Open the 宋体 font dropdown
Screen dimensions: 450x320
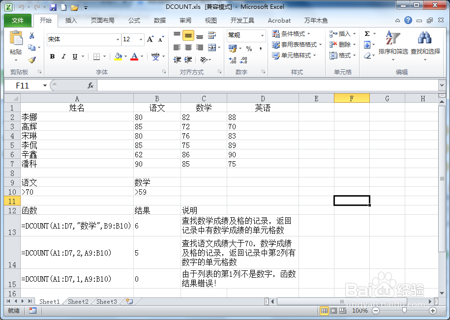point(117,39)
